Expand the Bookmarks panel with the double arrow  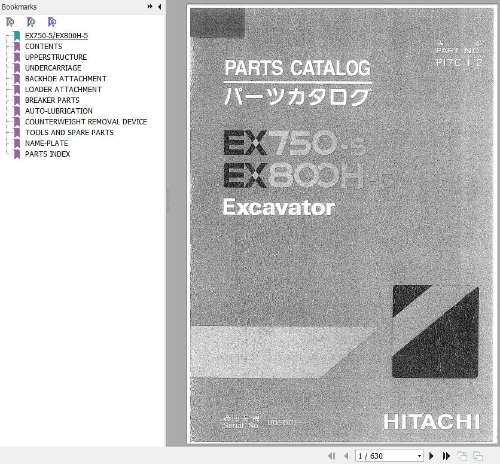pyautogui.click(x=150, y=7)
